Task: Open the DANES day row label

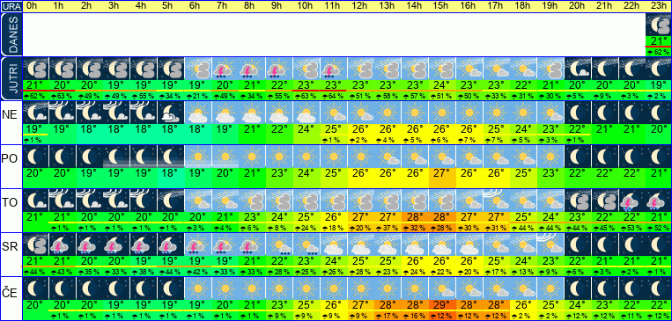Action: (x=11, y=34)
